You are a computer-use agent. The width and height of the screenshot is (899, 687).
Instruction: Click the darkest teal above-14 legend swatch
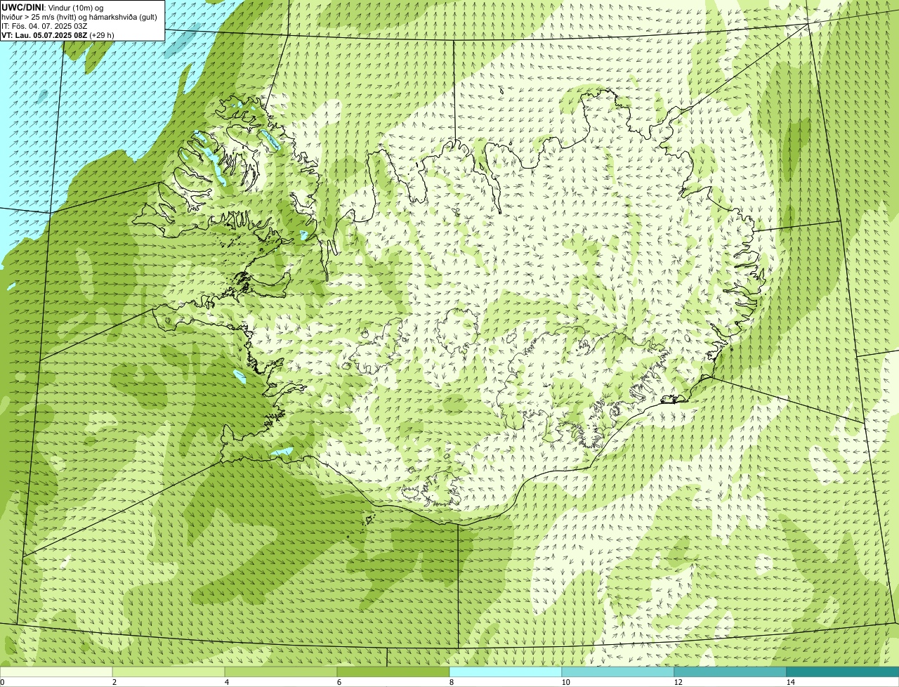[x=843, y=672]
